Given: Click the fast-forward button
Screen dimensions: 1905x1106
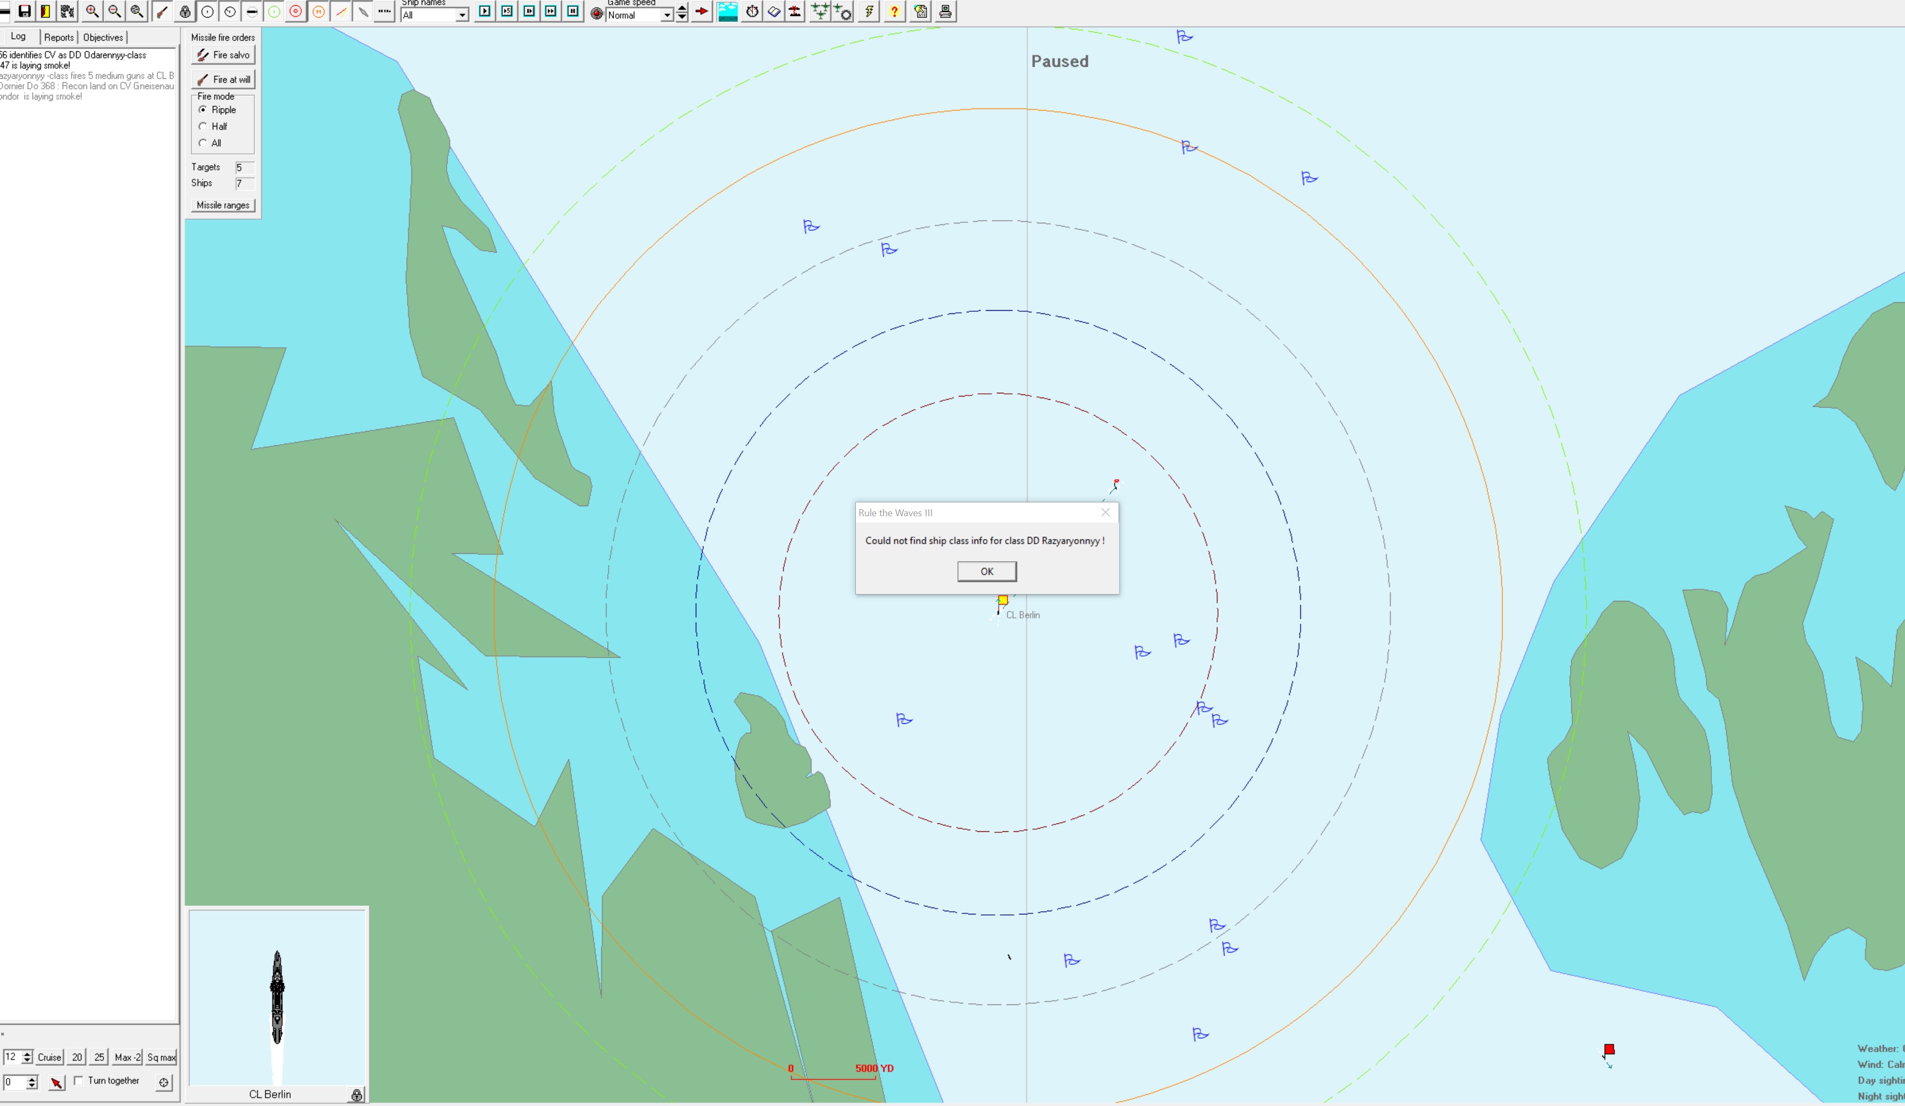Looking at the screenshot, I should point(551,11).
